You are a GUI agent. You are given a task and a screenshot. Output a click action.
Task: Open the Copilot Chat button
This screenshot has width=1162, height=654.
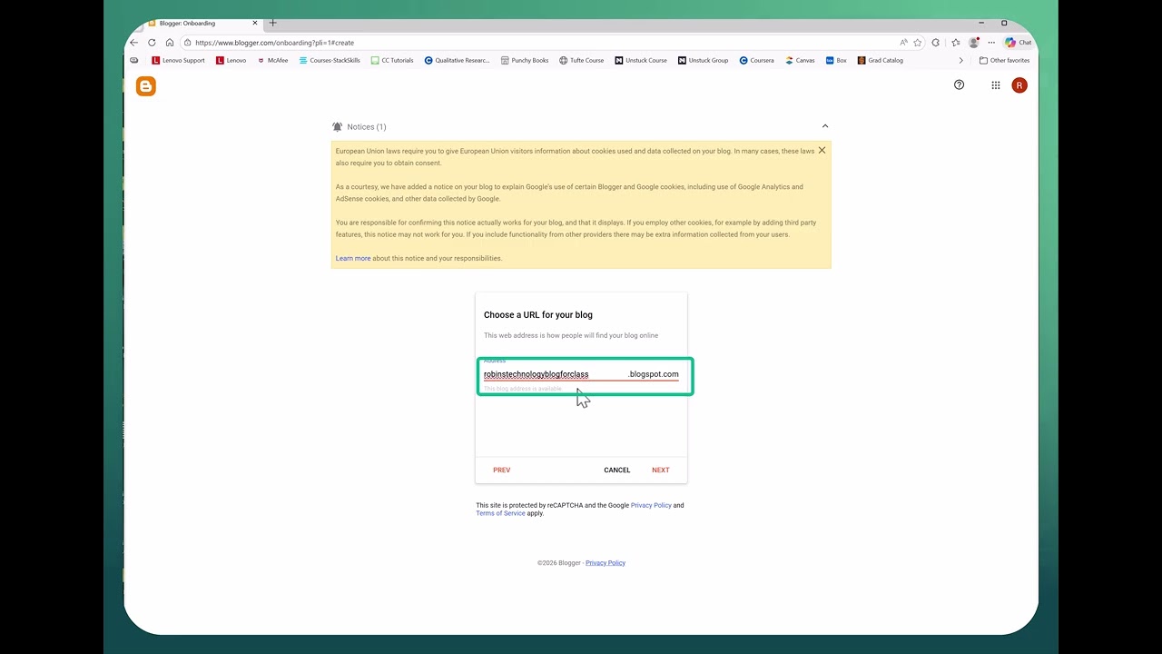(x=1018, y=43)
